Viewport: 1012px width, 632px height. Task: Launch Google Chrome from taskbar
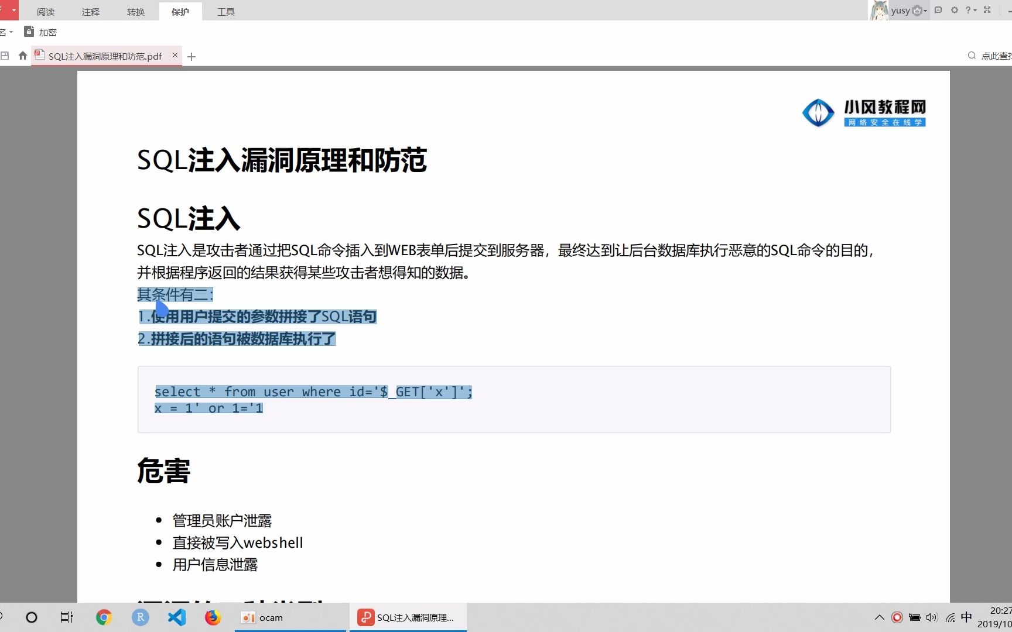(104, 617)
